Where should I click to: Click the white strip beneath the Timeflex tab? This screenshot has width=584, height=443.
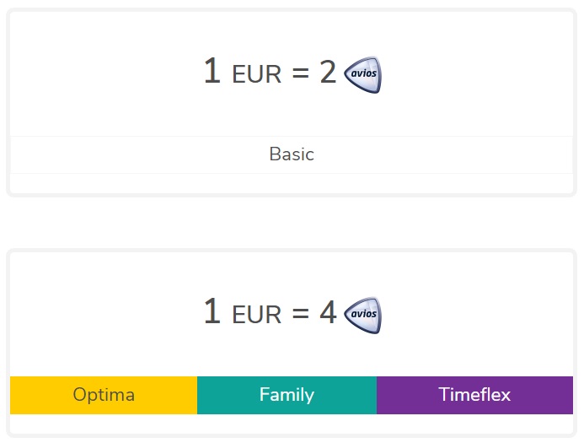coord(474,424)
